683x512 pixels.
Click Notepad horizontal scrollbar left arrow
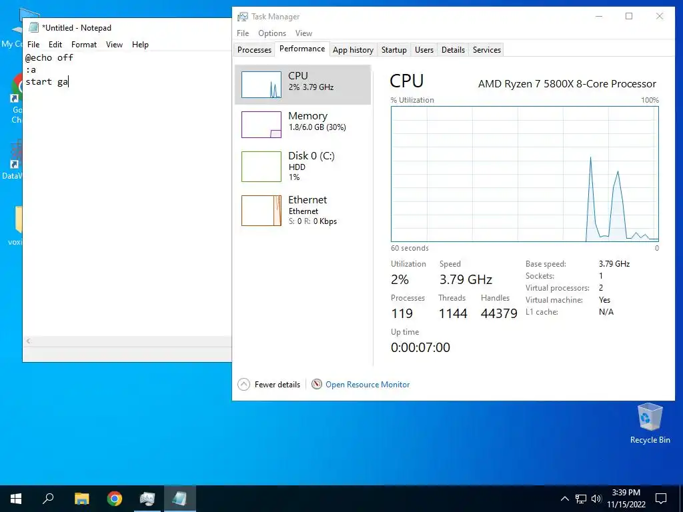pos(28,341)
